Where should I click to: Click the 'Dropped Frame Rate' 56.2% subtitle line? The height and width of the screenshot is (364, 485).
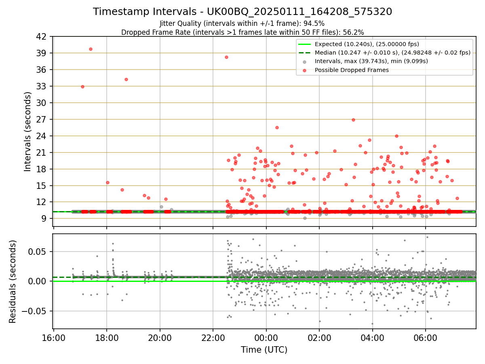pyautogui.click(x=242, y=32)
